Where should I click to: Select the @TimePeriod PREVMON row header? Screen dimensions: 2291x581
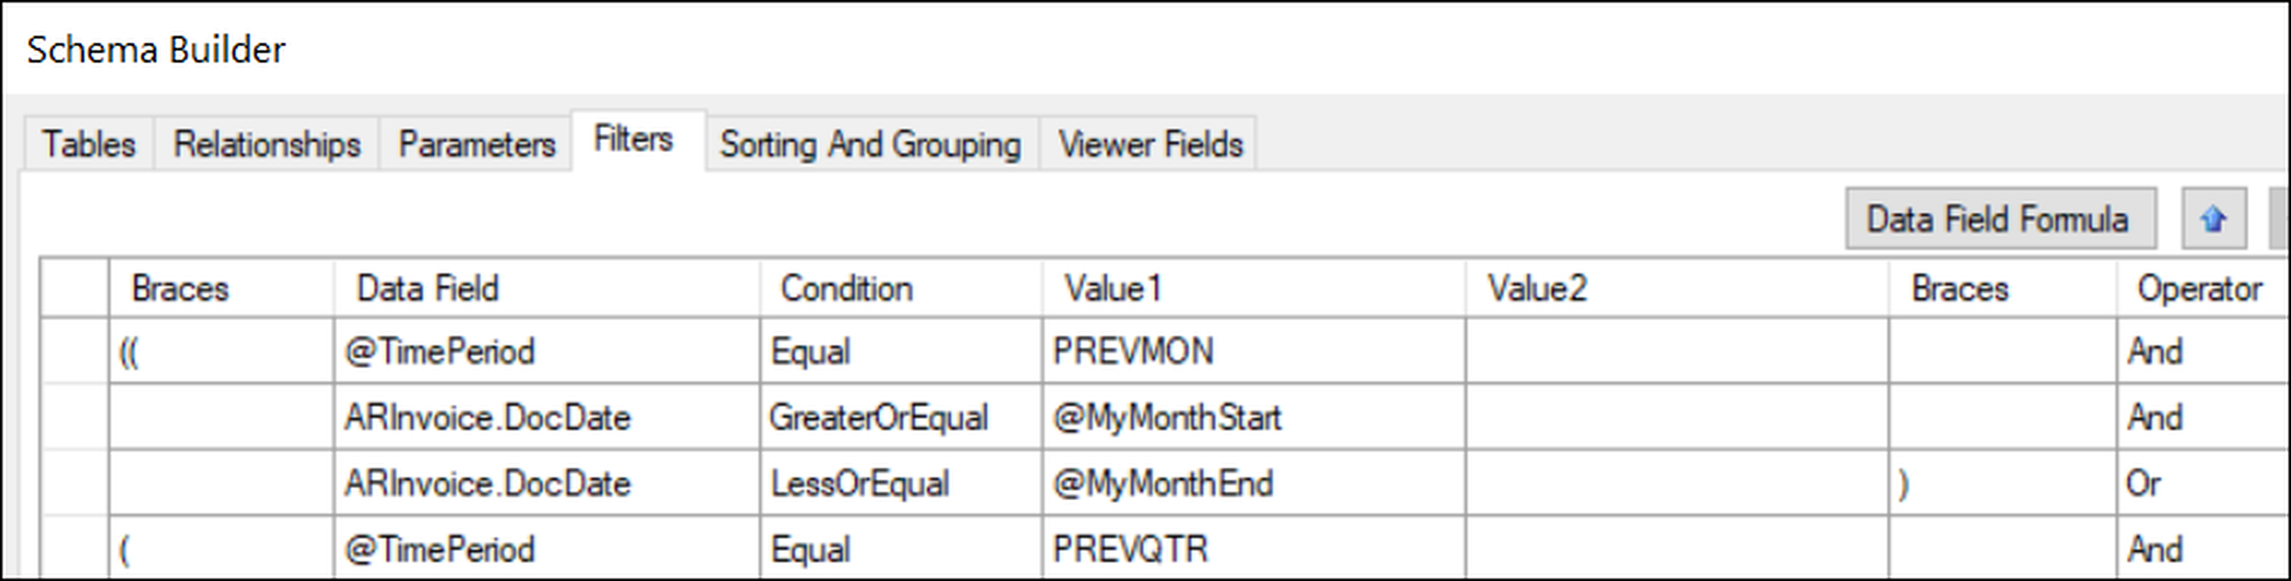coord(75,351)
